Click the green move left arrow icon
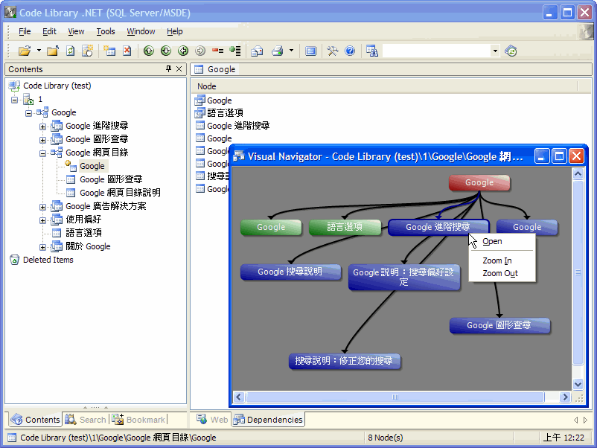 point(183,51)
